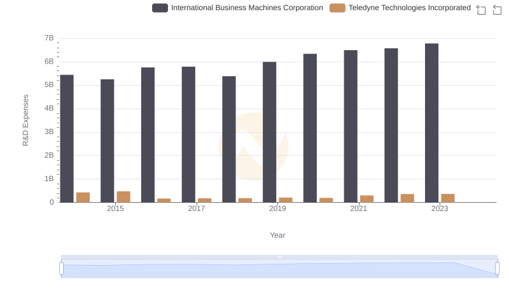Click the 5B y-axis label
This screenshot has width=509, height=293.
click(x=49, y=85)
